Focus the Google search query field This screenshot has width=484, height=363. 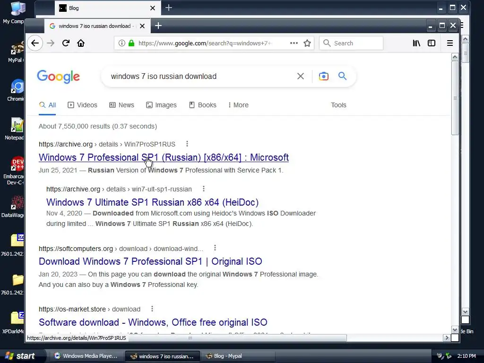pyautogui.click(x=200, y=76)
